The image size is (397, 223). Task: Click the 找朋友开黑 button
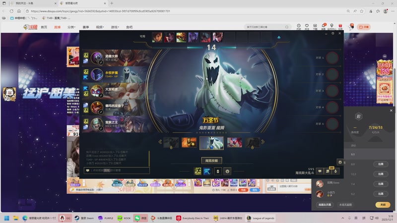[325, 205]
